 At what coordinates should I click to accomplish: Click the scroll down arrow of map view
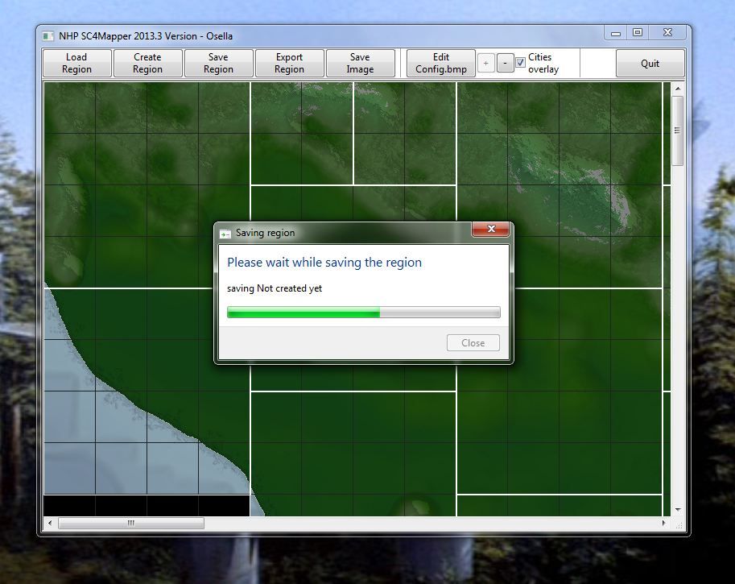pyautogui.click(x=677, y=510)
